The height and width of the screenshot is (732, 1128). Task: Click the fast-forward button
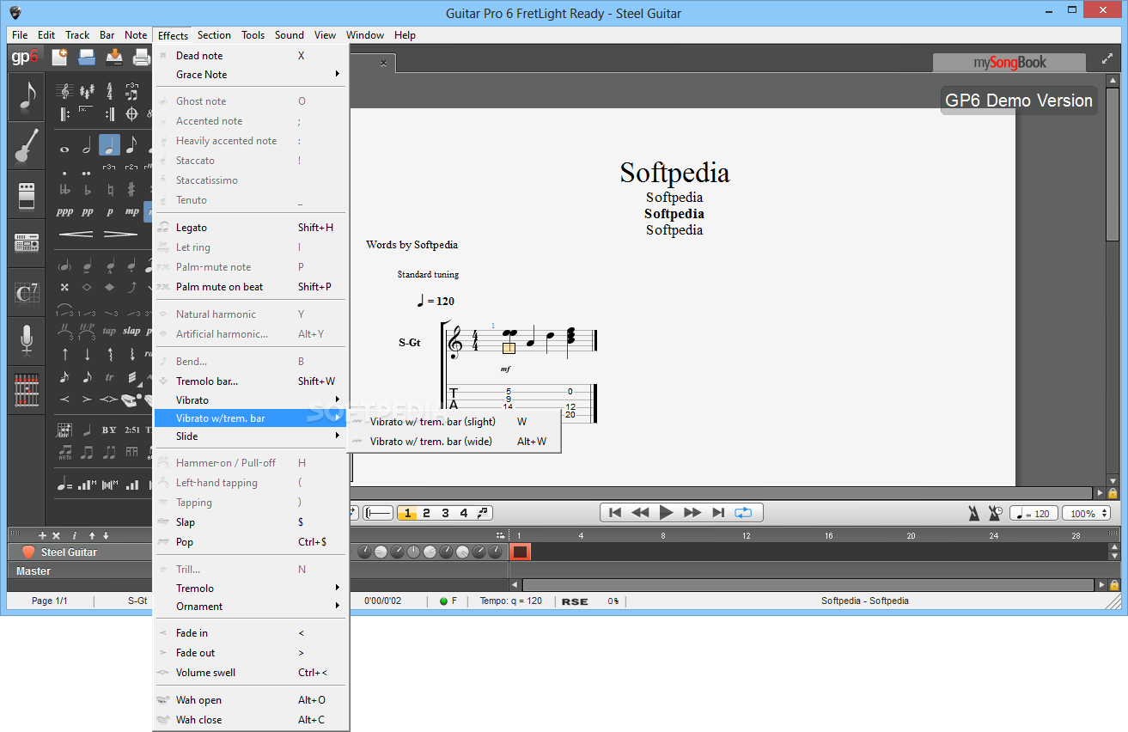[x=692, y=513]
